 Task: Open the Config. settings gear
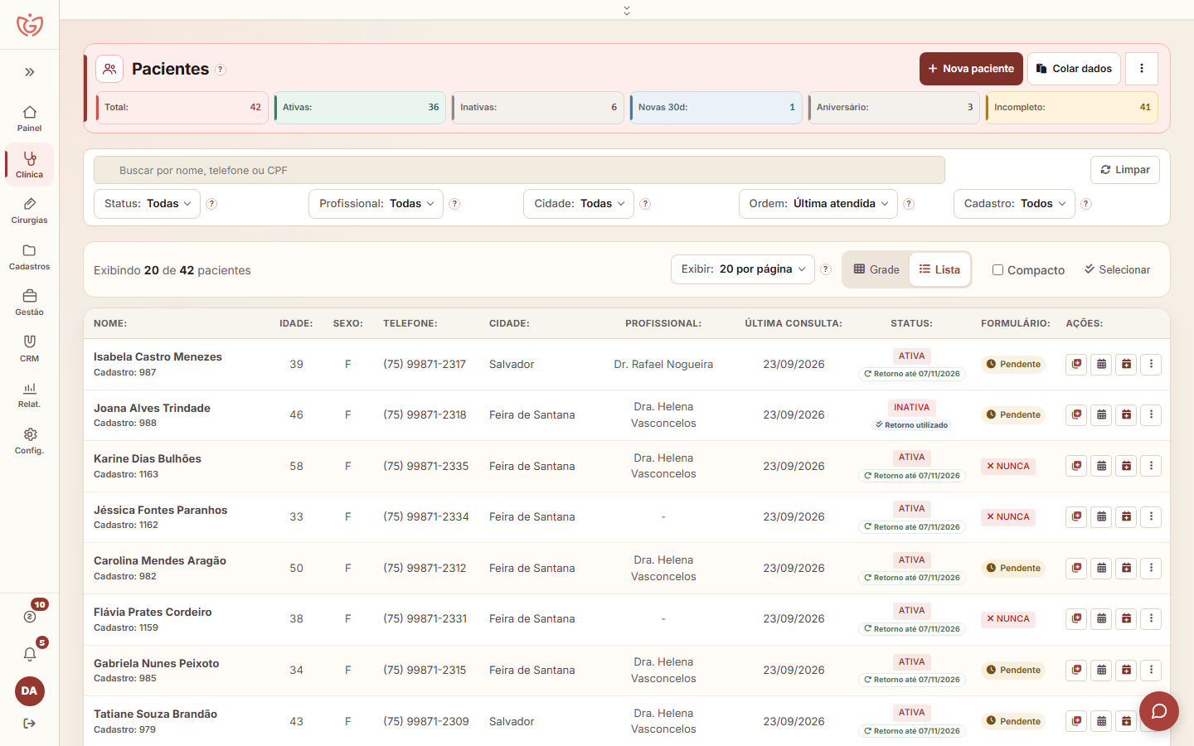tap(29, 441)
